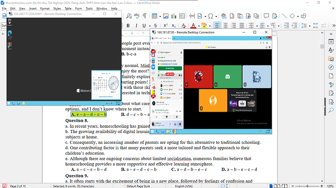Image resolution: width=336 pixels, height=188 pixels.
Task: Open the sidebar Navigator deck
Action: pyautogui.click(x=331, y=67)
